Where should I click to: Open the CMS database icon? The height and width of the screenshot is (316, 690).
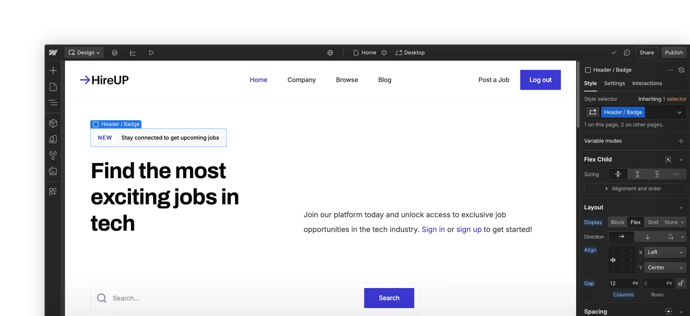115,53
